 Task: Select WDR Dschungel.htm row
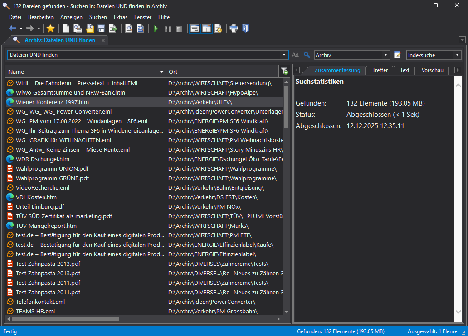click(x=144, y=159)
